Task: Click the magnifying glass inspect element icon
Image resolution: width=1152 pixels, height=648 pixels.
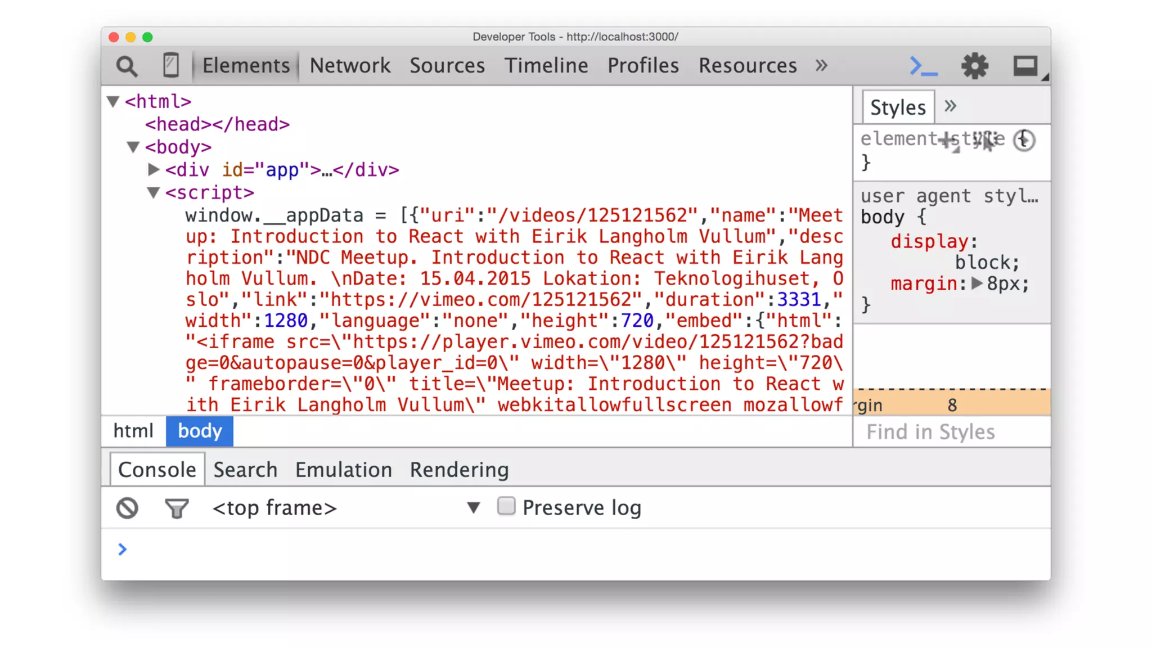Action: click(x=127, y=66)
